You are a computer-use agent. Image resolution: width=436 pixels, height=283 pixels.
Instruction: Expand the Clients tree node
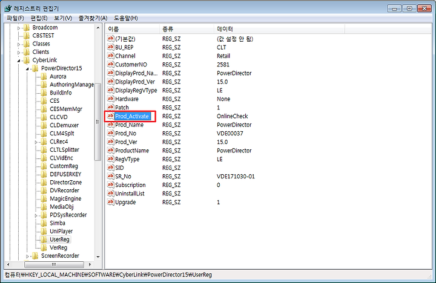19,53
